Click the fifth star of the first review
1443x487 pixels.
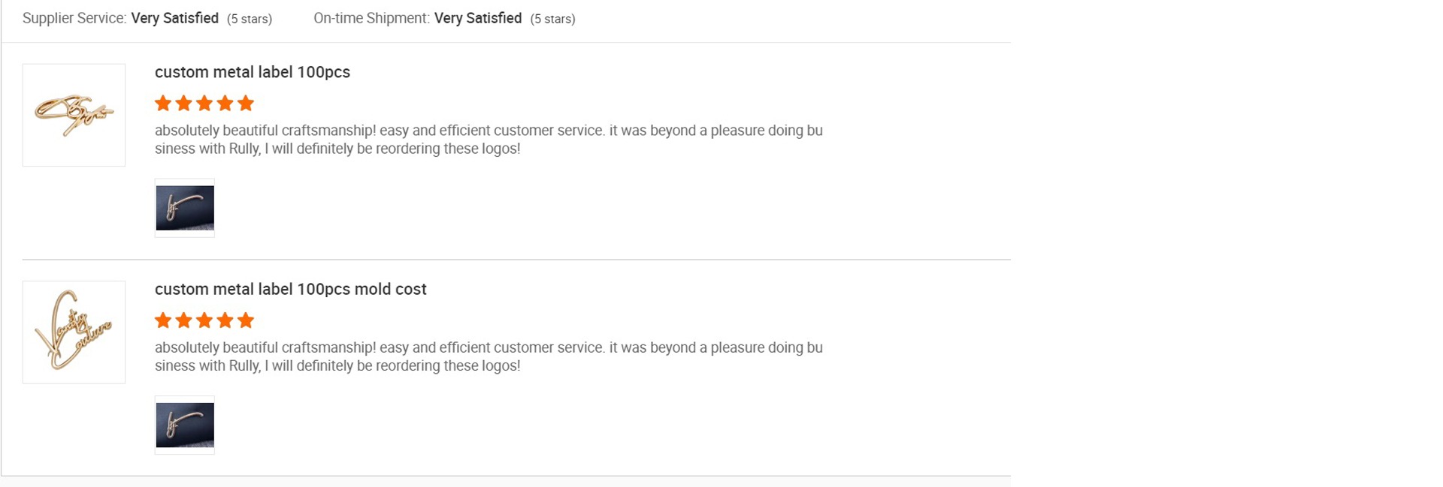click(x=246, y=104)
